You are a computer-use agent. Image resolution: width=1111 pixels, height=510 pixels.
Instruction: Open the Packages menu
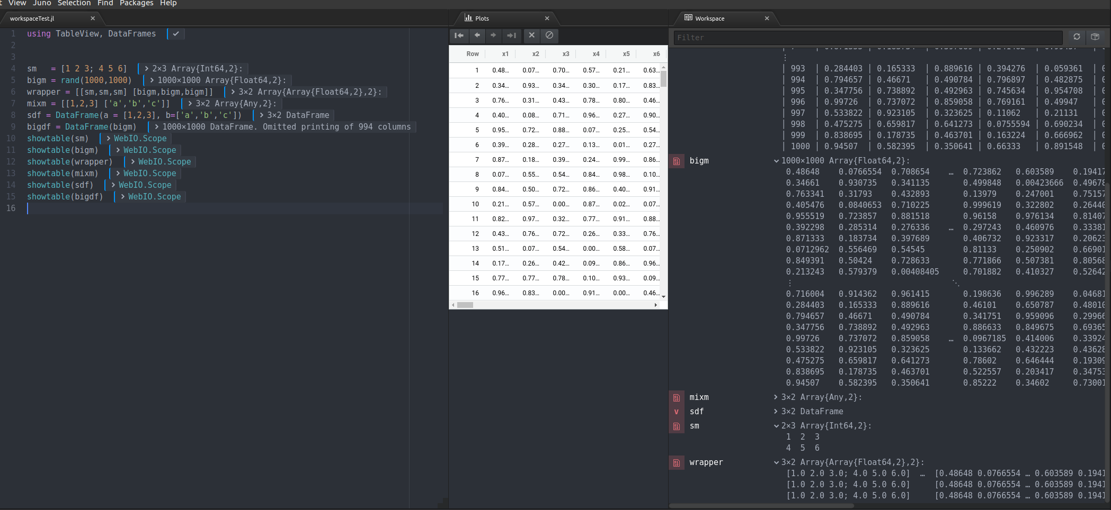tap(137, 3)
